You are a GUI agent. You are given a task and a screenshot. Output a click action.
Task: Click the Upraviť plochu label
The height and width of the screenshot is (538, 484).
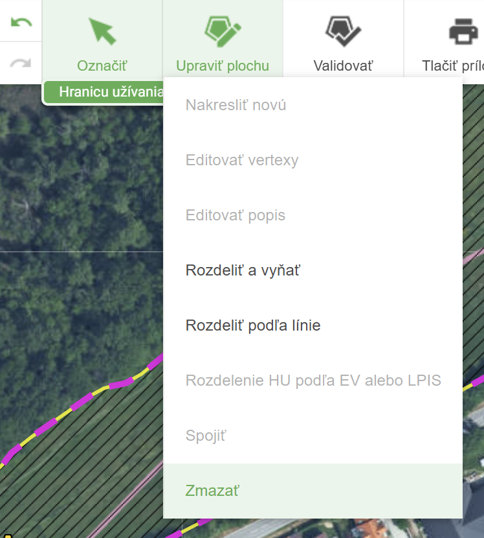[223, 66]
